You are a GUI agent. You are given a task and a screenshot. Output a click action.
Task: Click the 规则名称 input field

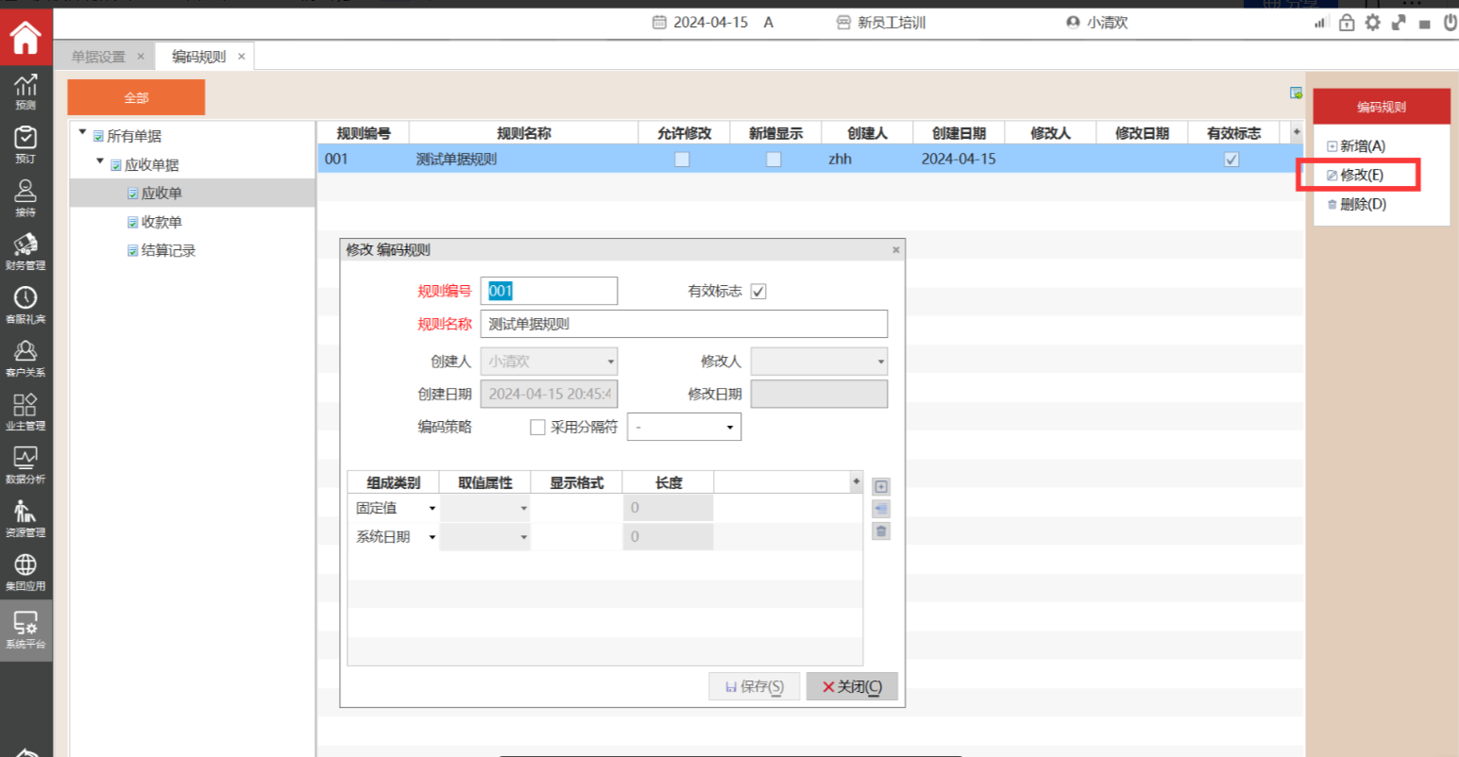click(x=684, y=324)
